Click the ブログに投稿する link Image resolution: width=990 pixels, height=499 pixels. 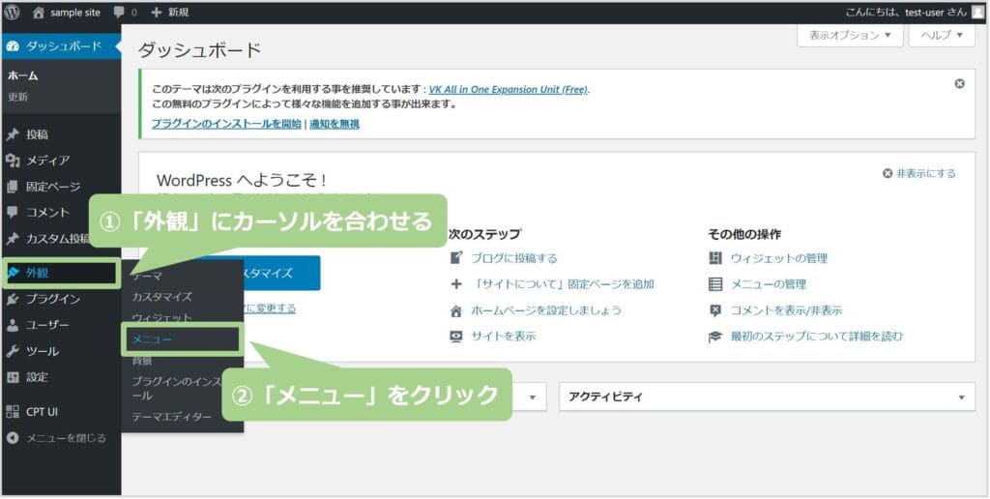pyautogui.click(x=514, y=258)
